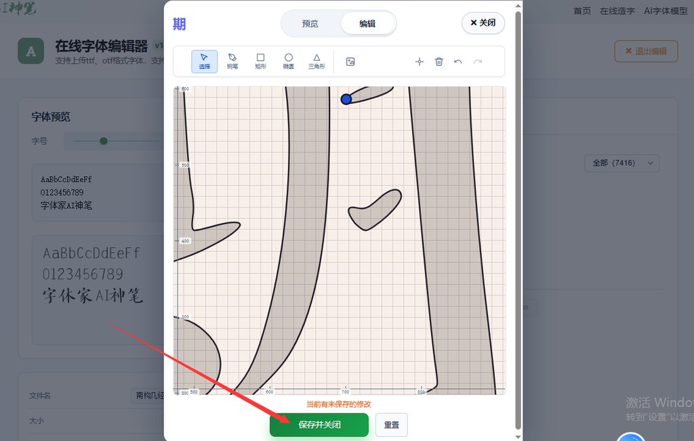
Task: Select the 选择 arrow tool
Action: point(204,62)
